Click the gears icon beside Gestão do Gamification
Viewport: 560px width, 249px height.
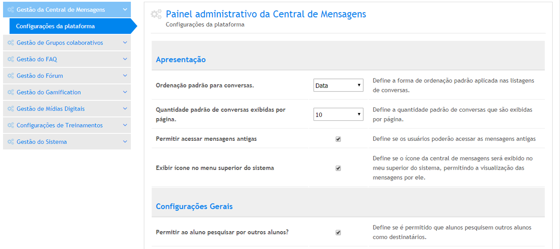click(x=11, y=92)
